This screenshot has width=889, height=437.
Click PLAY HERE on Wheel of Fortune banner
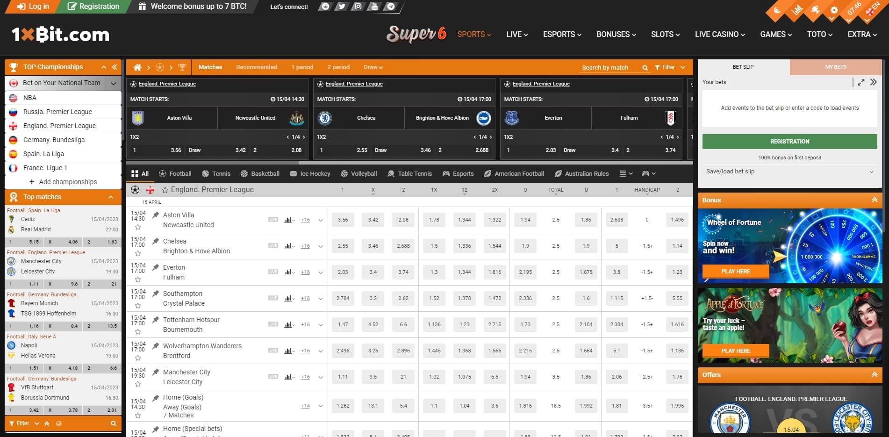[736, 272]
